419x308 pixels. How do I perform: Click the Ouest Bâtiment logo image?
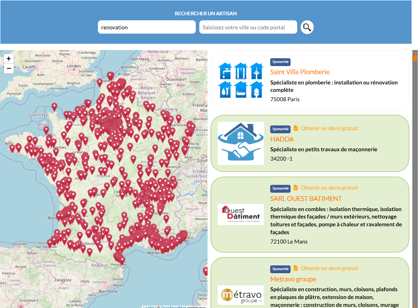pyautogui.click(x=241, y=215)
